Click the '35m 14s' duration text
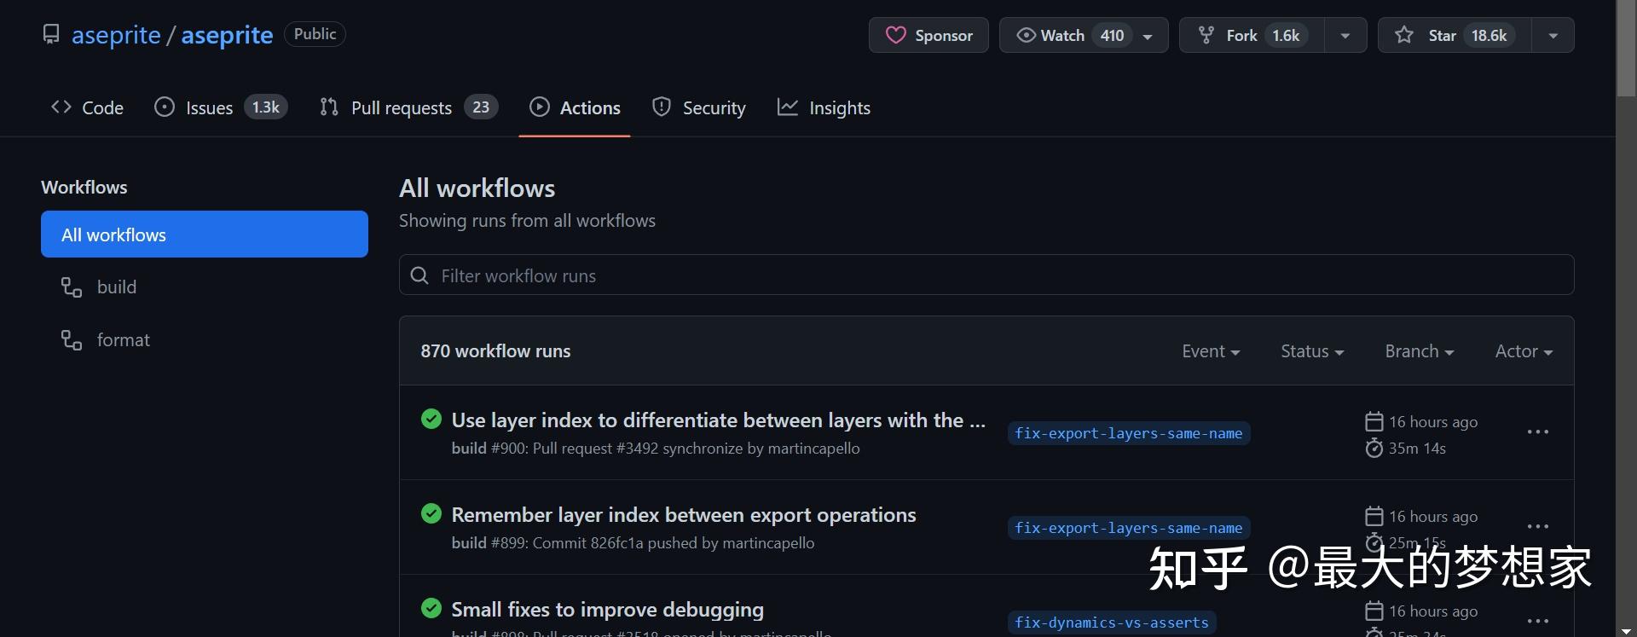This screenshot has height=637, width=1637. tap(1417, 448)
